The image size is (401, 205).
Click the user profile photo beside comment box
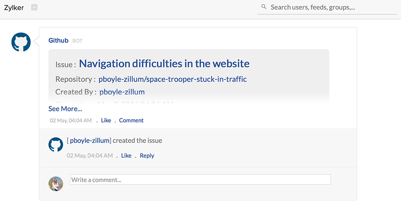click(x=56, y=184)
